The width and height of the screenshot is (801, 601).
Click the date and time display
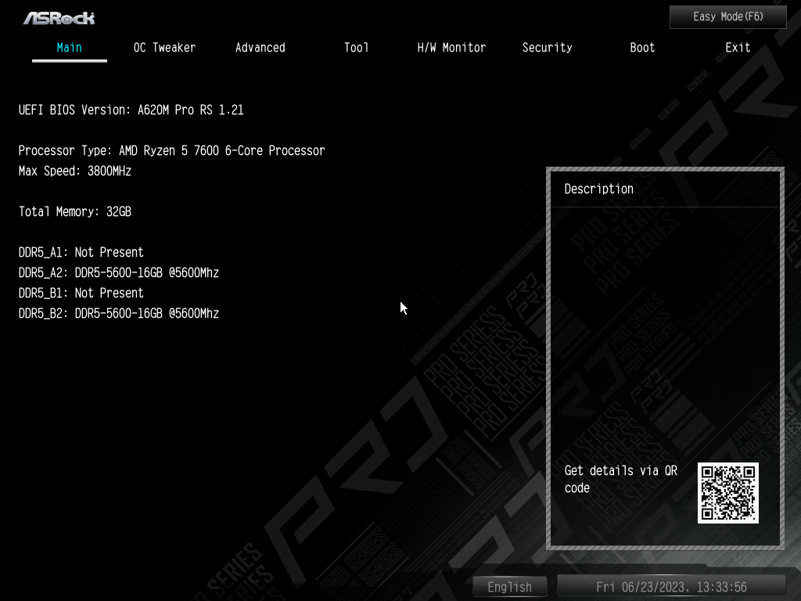[671, 587]
